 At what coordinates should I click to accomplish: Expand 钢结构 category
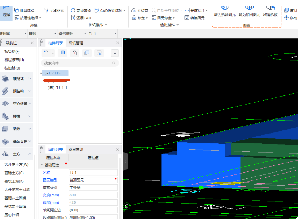tap(17, 91)
